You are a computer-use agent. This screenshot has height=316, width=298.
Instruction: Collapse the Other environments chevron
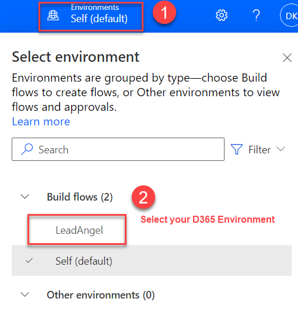(25, 294)
